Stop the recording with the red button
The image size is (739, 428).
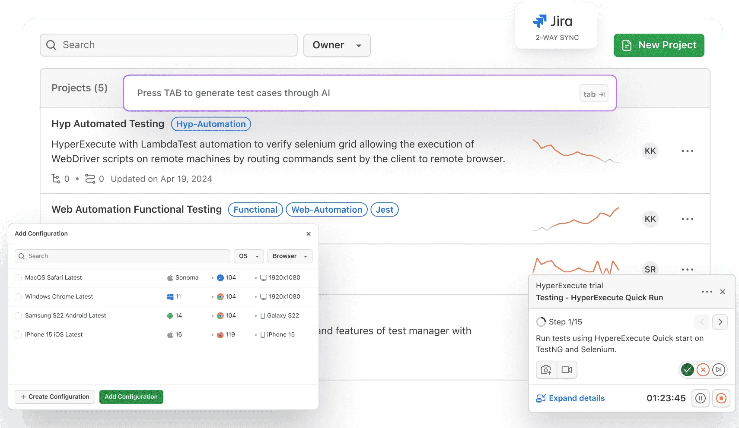(x=721, y=398)
